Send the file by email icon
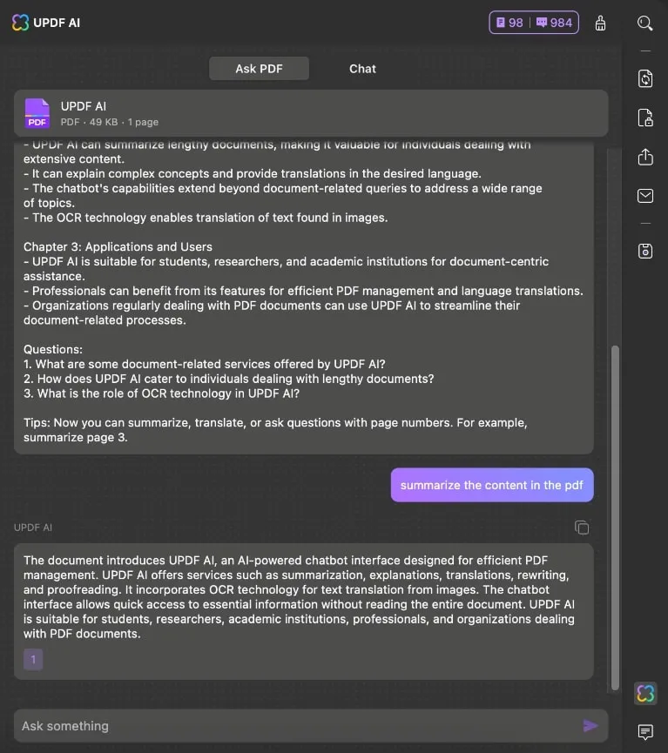668x753 pixels. click(645, 196)
